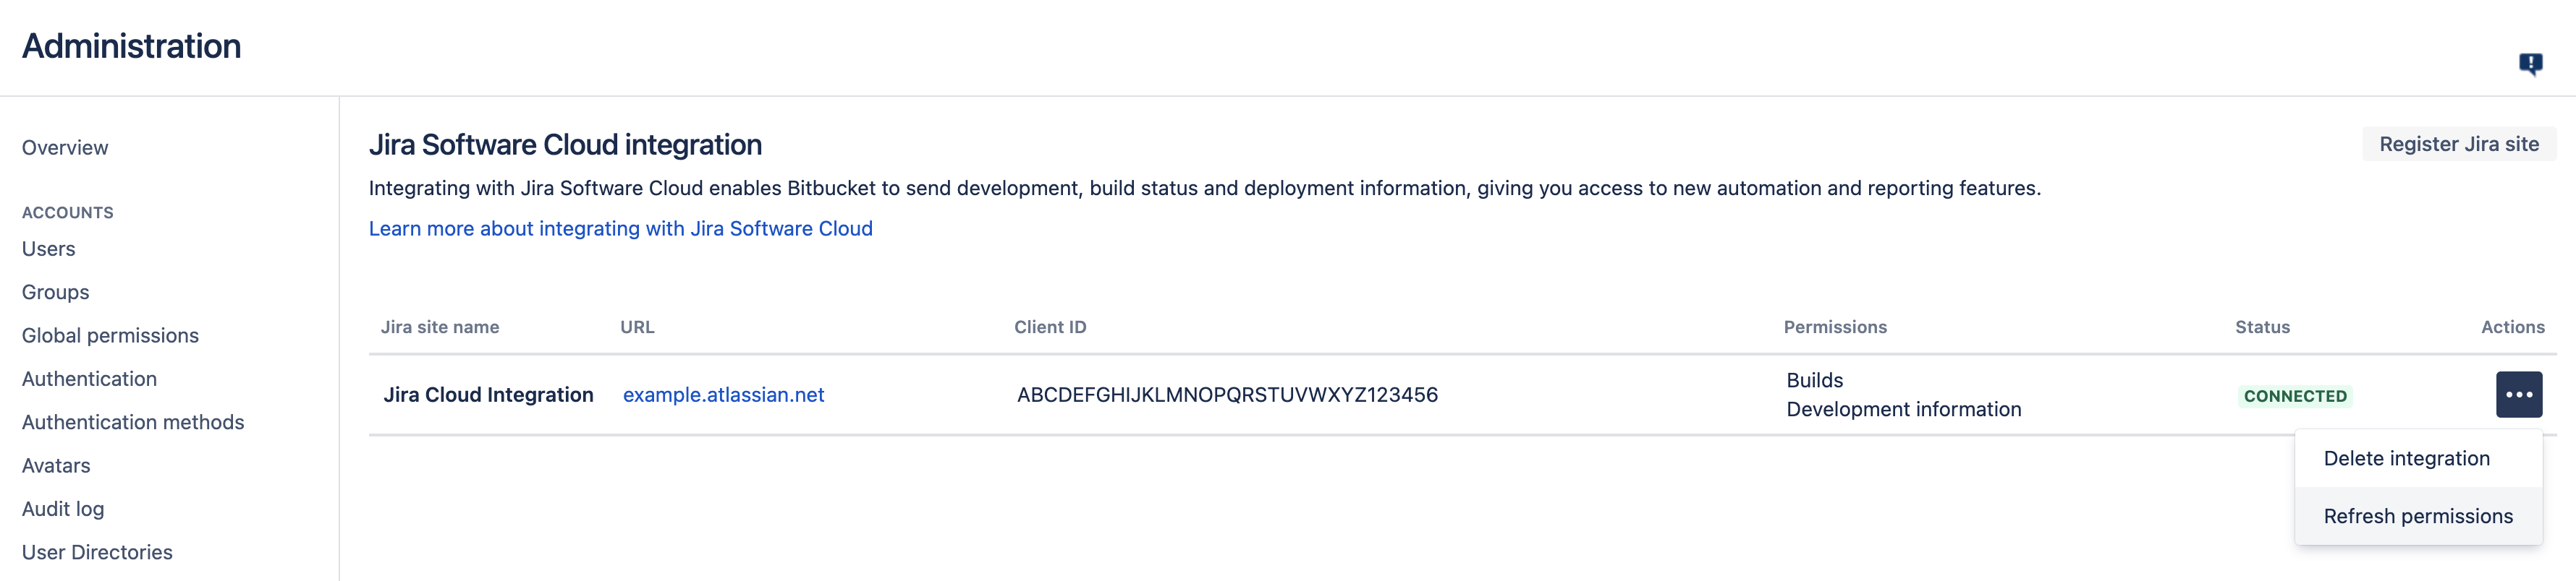This screenshot has height=581, width=2576.
Task: Go to Overview in sidebar
Action: tap(65, 147)
